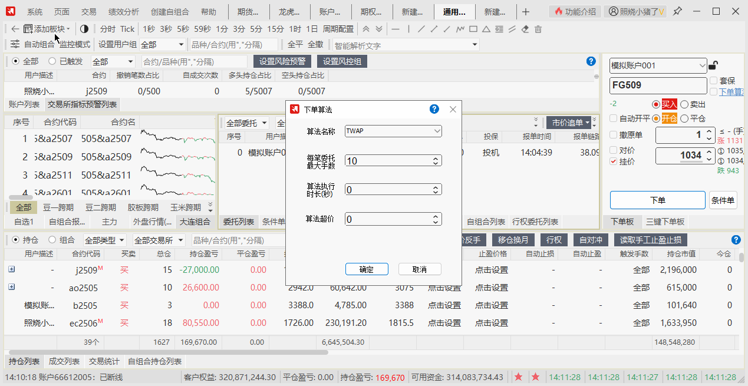Uncheck the 挂价 checkbox

pos(614,161)
